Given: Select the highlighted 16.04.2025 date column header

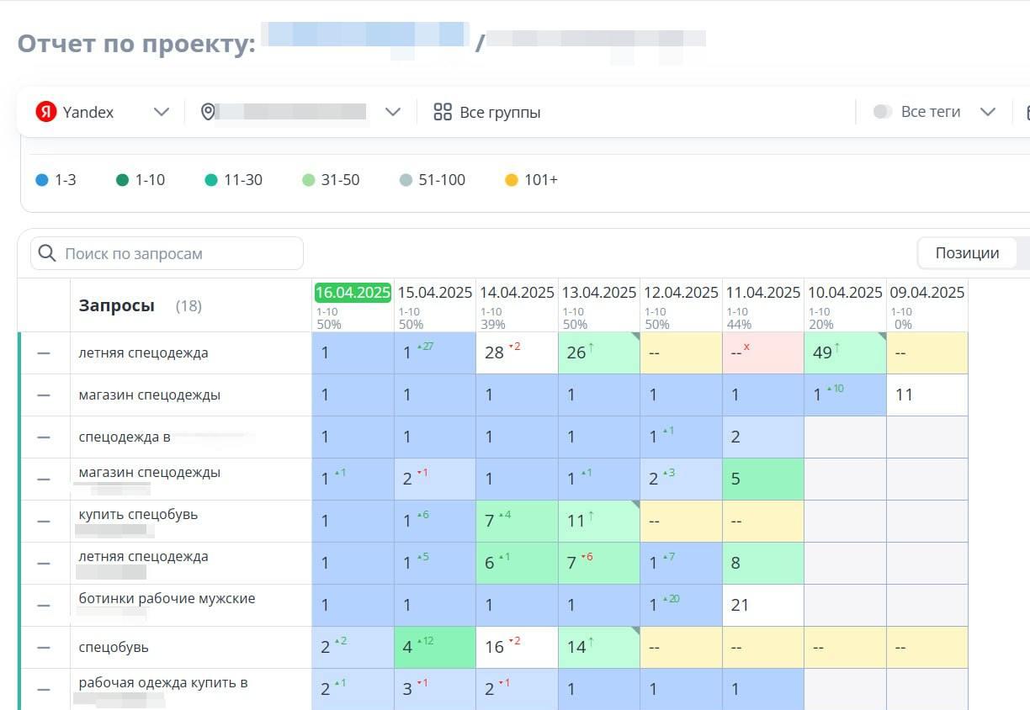Looking at the screenshot, I should pyautogui.click(x=352, y=293).
